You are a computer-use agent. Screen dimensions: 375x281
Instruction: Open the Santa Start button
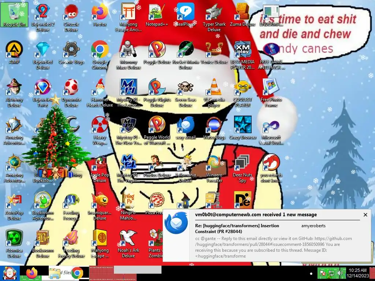[10, 273]
